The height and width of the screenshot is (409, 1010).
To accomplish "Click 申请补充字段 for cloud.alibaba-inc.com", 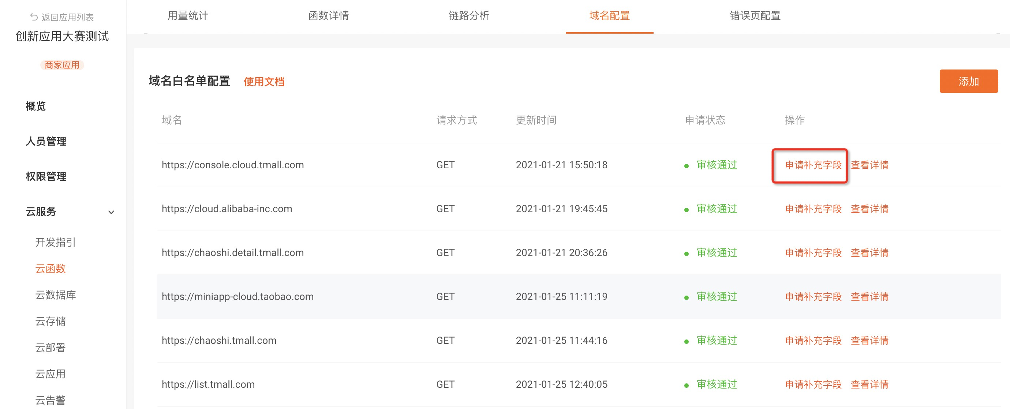I will [x=813, y=209].
